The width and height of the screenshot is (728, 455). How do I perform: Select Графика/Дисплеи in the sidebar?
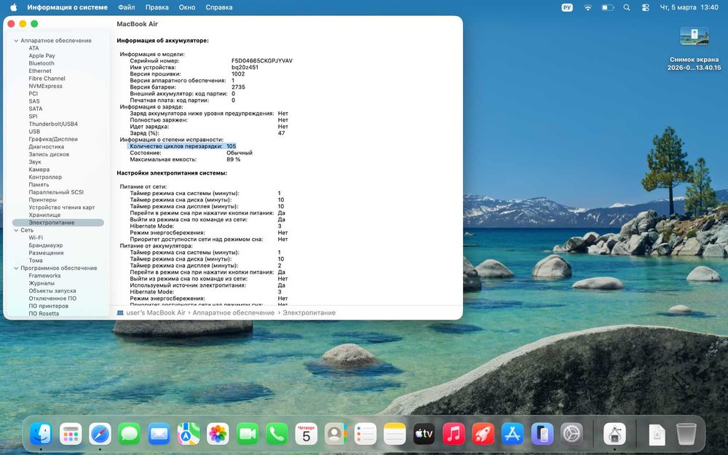point(53,139)
